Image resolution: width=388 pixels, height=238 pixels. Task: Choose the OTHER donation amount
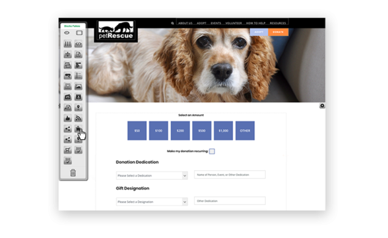pyautogui.click(x=245, y=130)
